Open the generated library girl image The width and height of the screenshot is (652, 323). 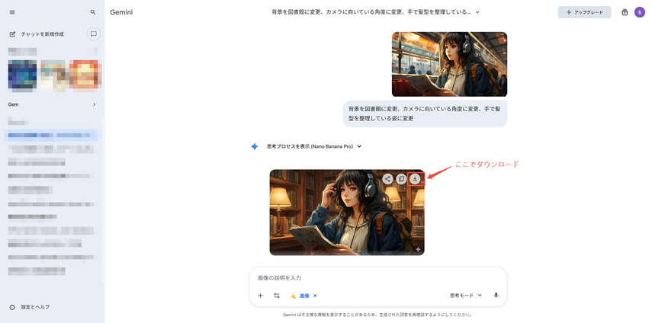[x=347, y=212]
